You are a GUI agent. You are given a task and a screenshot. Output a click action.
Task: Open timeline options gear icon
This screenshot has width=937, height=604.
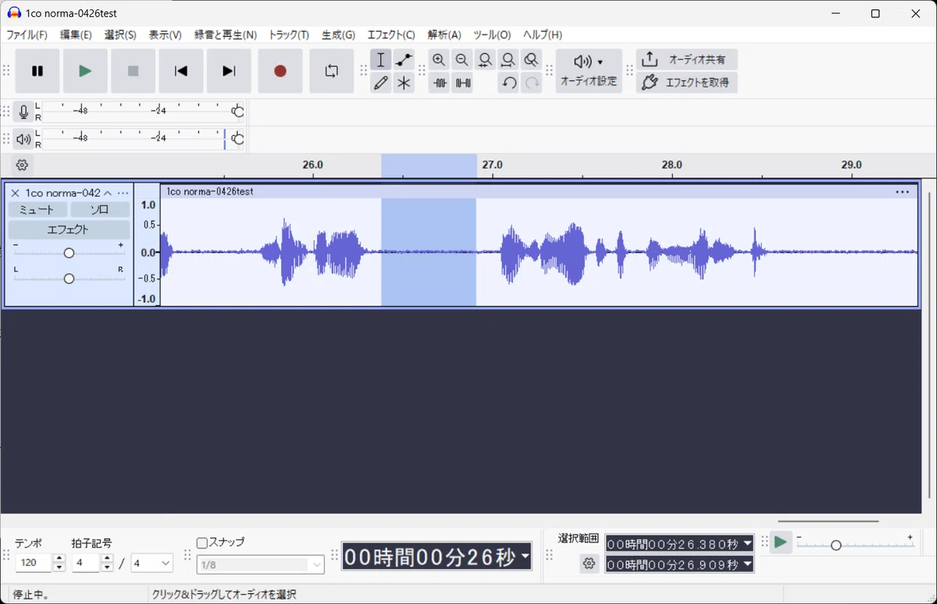coord(22,165)
